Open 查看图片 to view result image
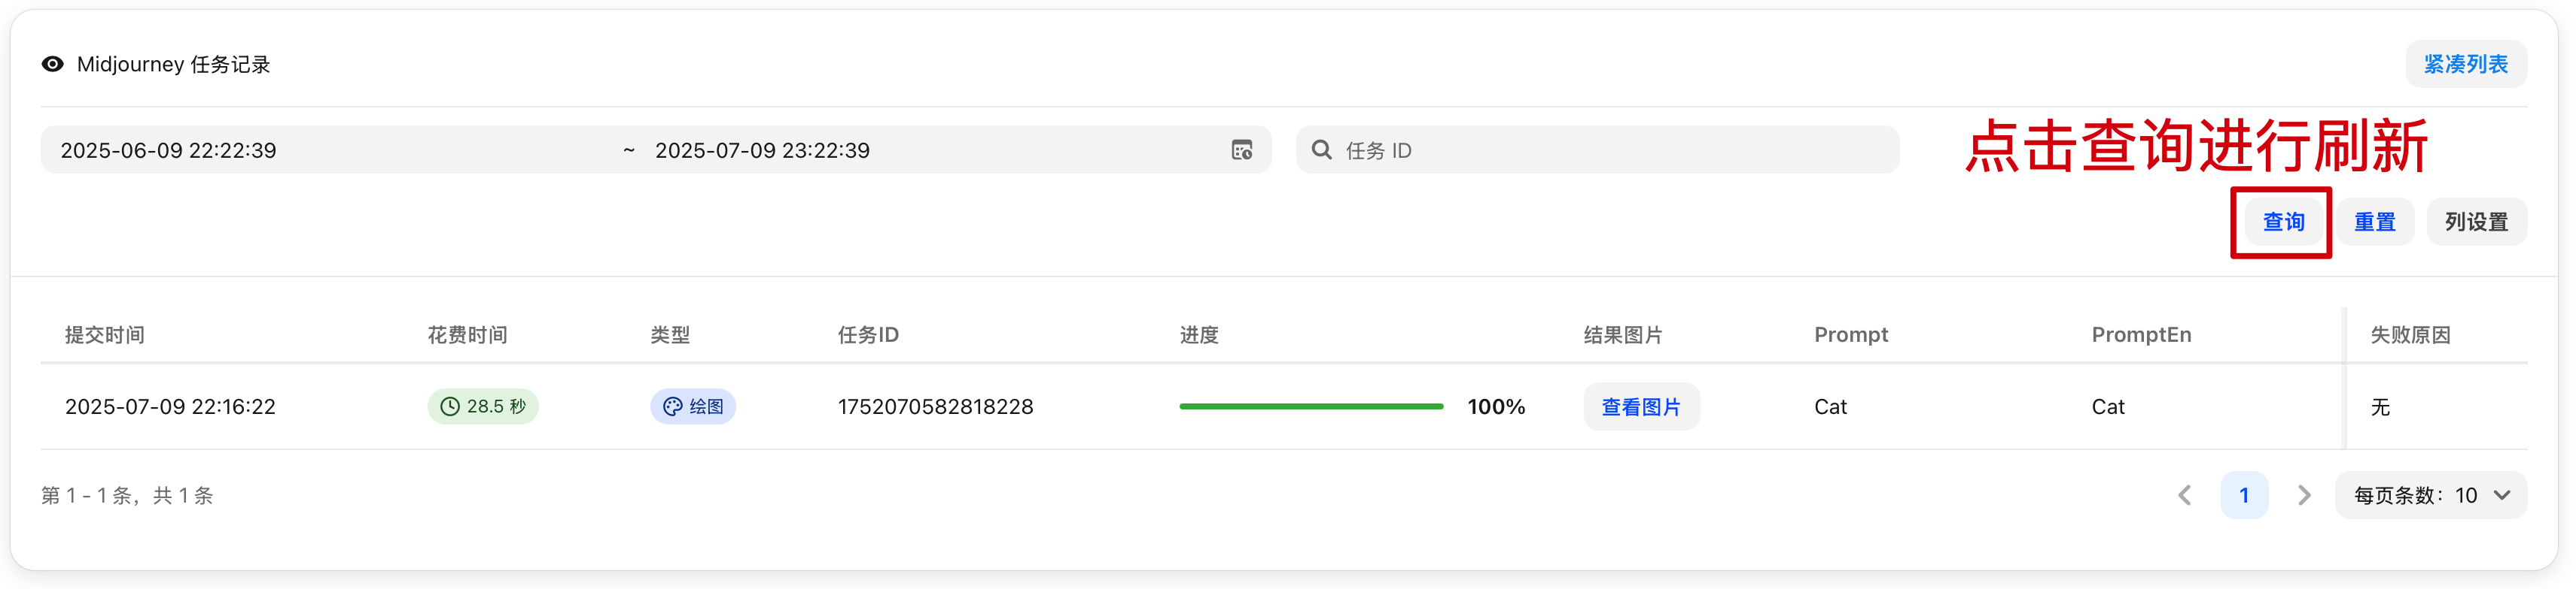 click(1640, 406)
